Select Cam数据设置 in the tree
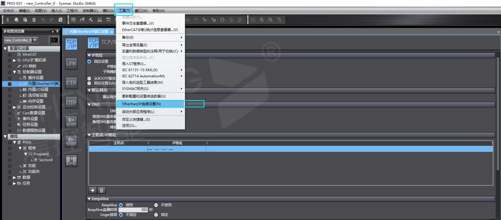 (x=33, y=113)
